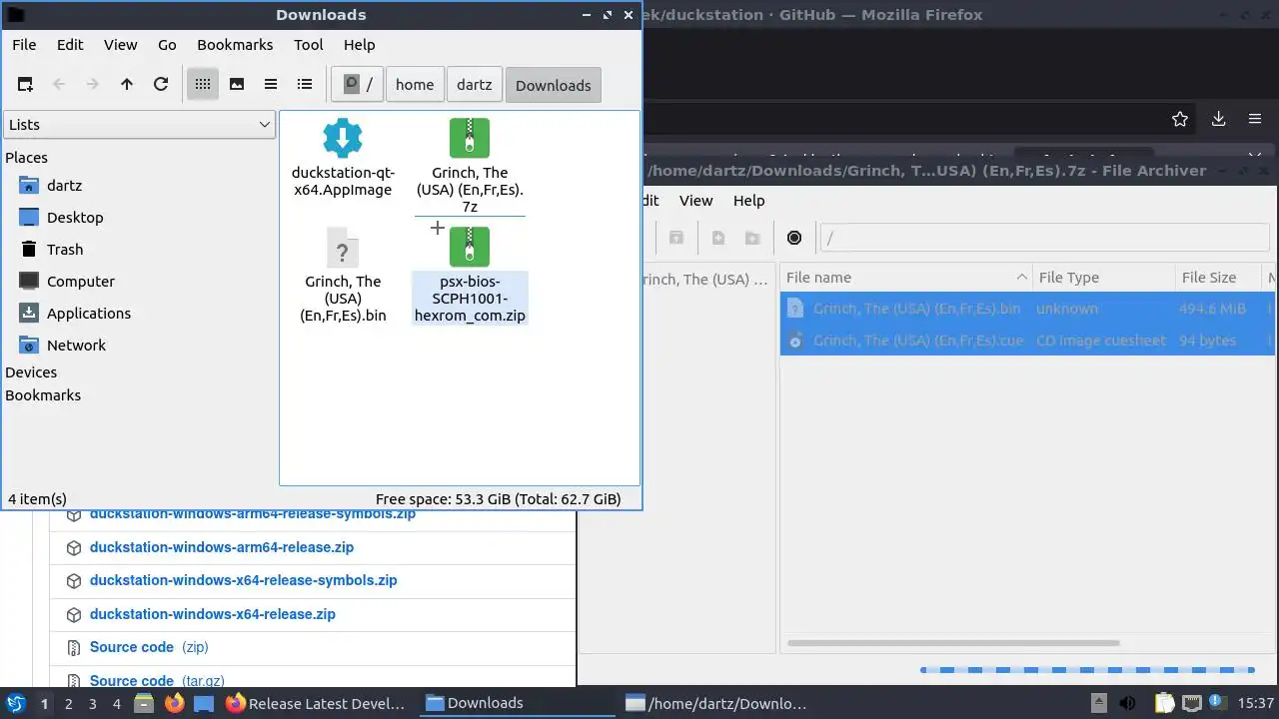Reload the Downloads folder view
The width and height of the screenshot is (1279, 719).
tap(161, 85)
